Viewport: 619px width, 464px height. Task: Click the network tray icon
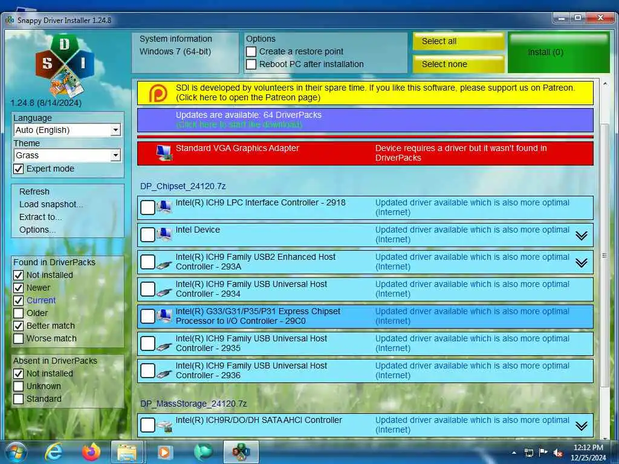528,453
